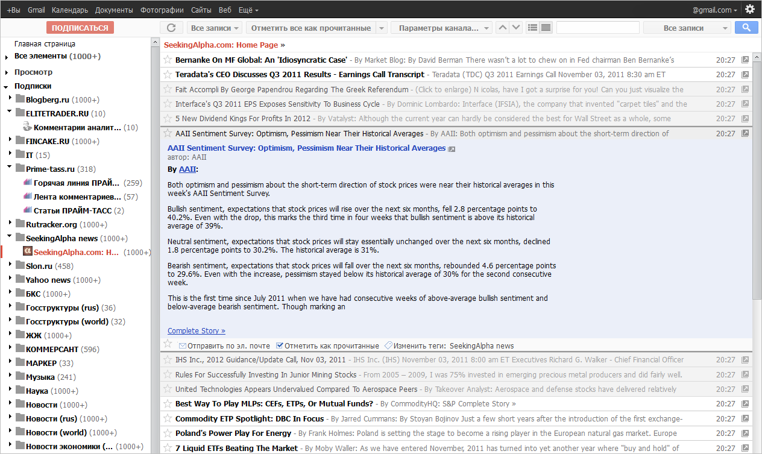762x454 pixels.
Task: Click inside the search input field
Action: tap(597, 27)
